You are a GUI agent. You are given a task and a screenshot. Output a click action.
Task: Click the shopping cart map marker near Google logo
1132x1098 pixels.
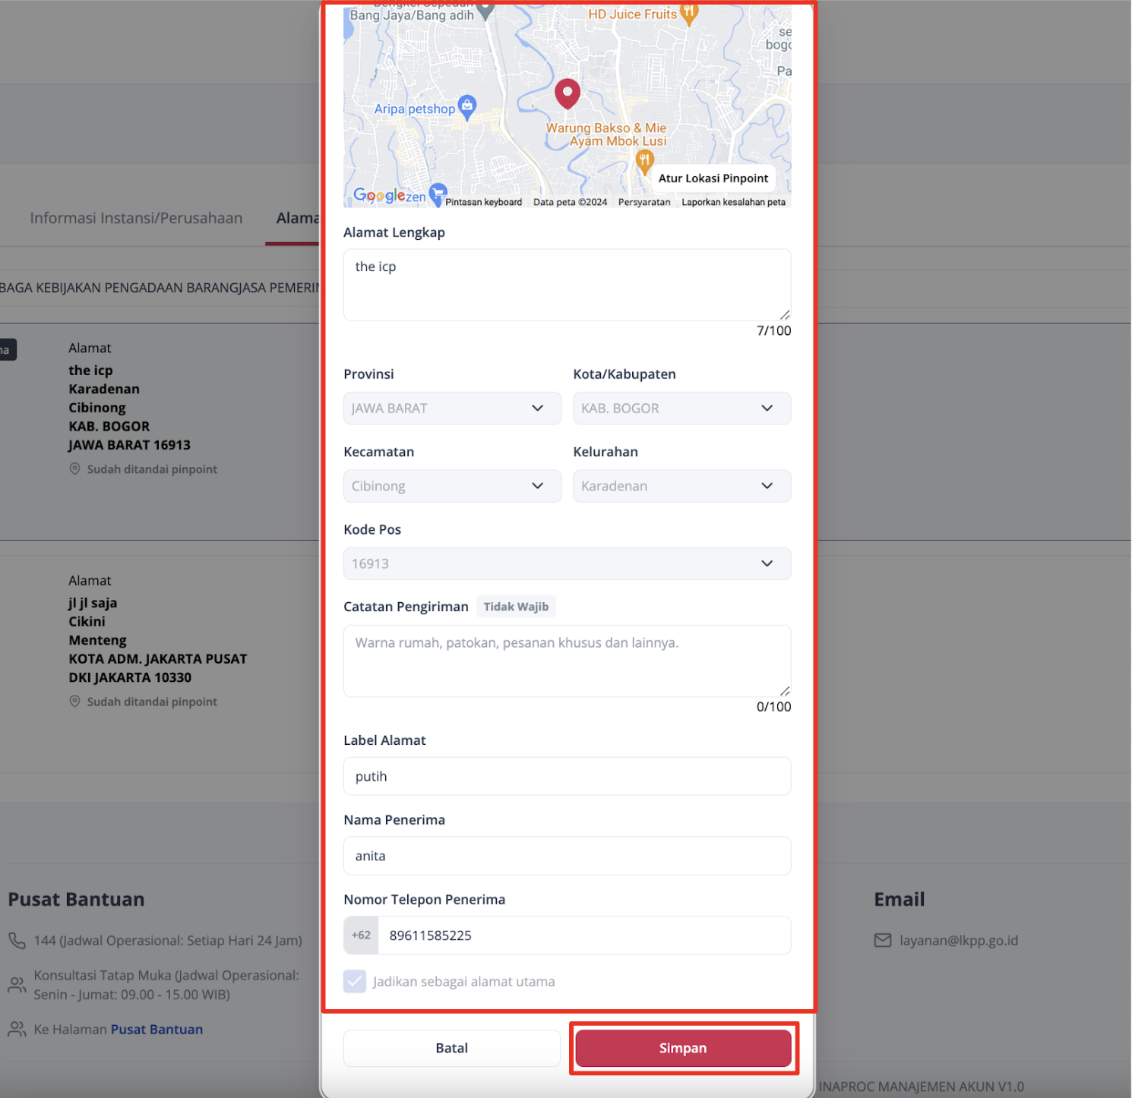pos(438,194)
